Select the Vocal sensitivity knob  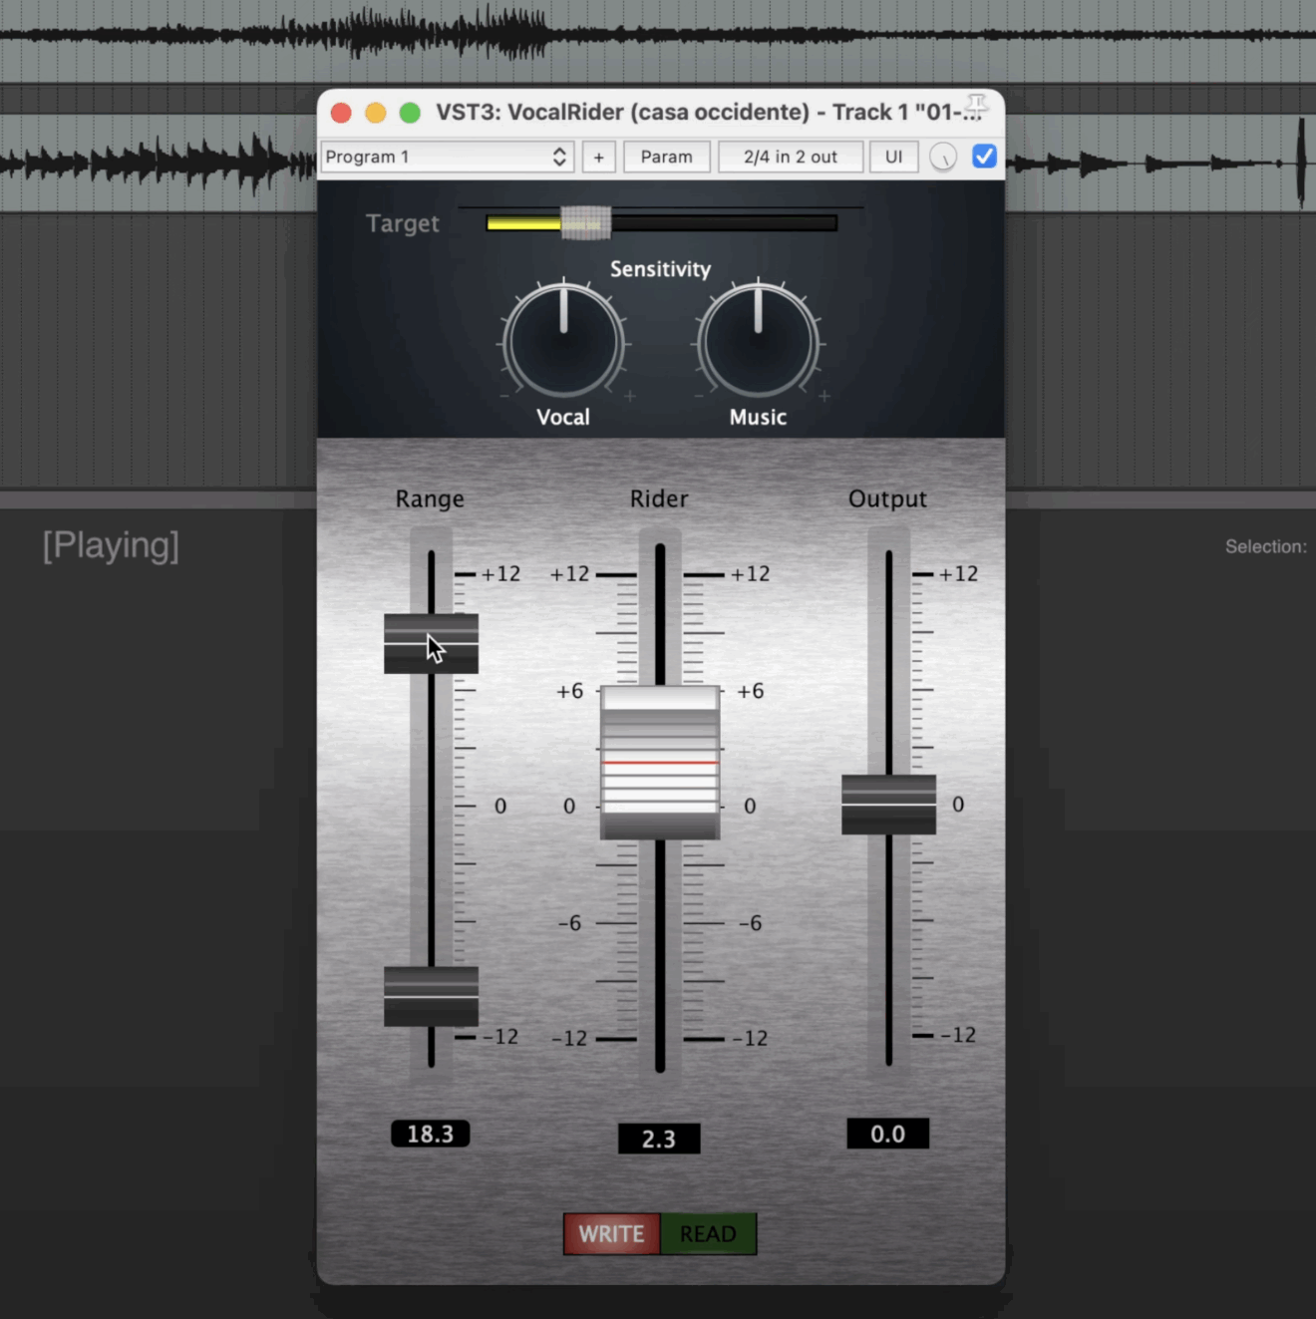pyautogui.click(x=563, y=342)
